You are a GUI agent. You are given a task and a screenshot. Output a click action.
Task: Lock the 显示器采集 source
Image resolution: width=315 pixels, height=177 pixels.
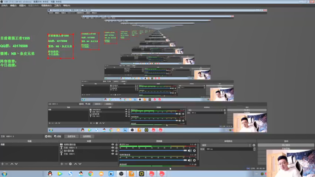pos(116,151)
